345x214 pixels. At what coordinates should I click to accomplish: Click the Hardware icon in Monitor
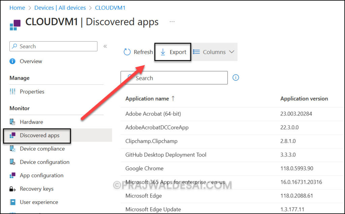point(12,122)
